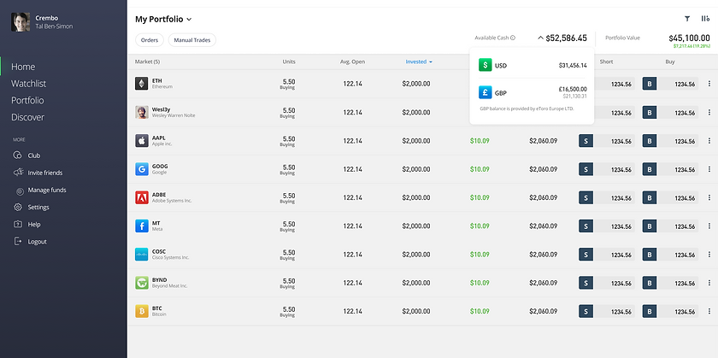Click the Help icon in sidebar
Viewport: 718px width, 358px height.
click(18, 224)
